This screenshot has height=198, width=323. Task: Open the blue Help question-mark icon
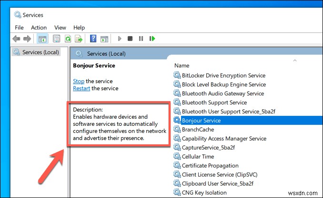point(93,38)
